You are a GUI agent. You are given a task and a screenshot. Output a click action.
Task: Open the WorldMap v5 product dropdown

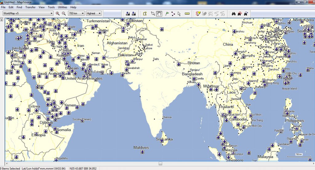pyautogui.click(x=52, y=14)
